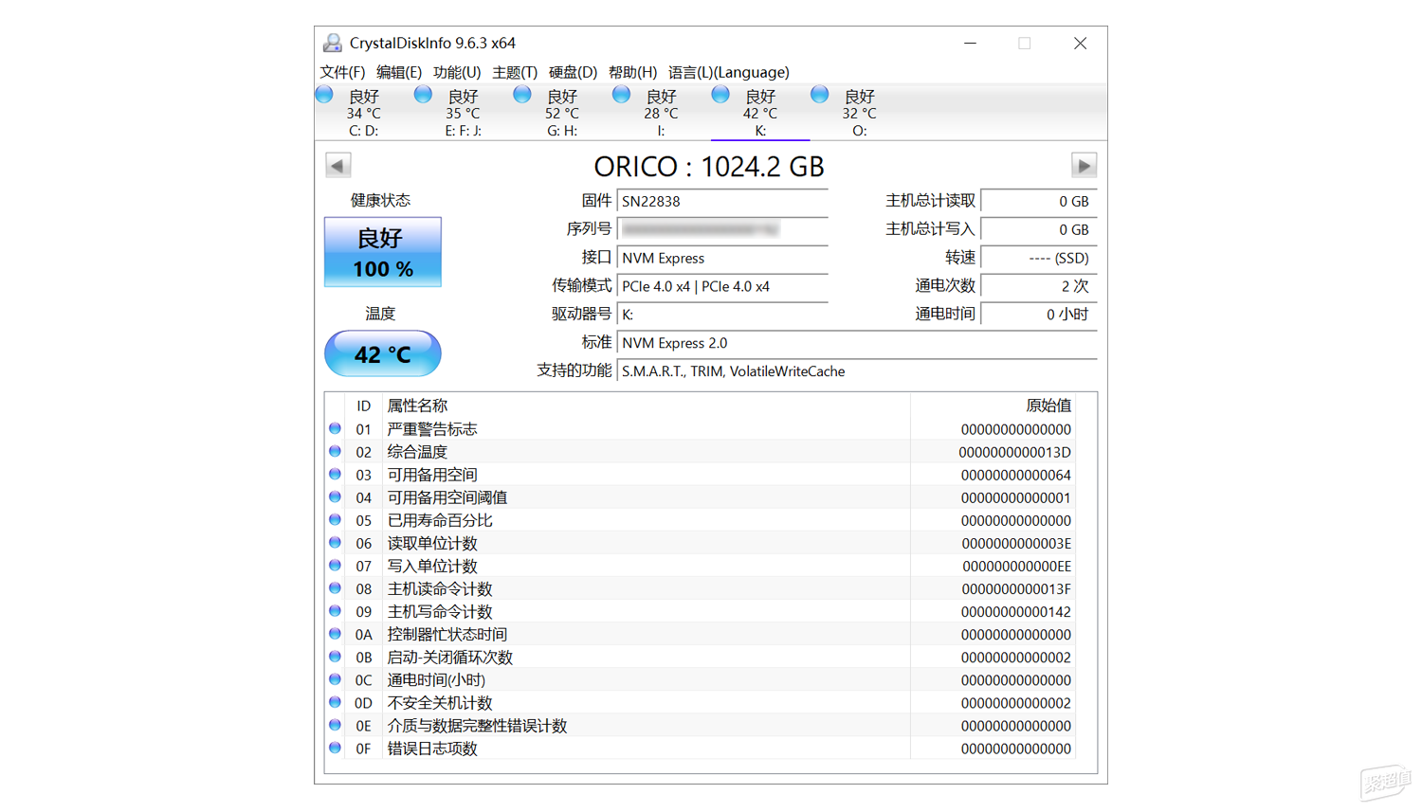Open the 硬盘(D) menu
The width and height of the screenshot is (1422, 812).
point(573,72)
